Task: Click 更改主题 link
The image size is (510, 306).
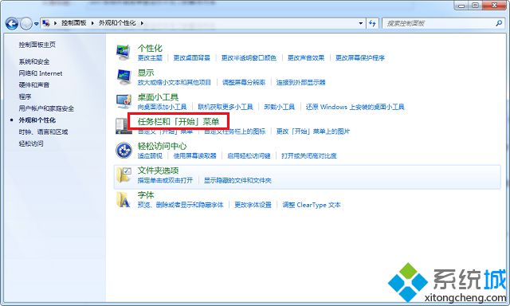Action: click(x=150, y=58)
